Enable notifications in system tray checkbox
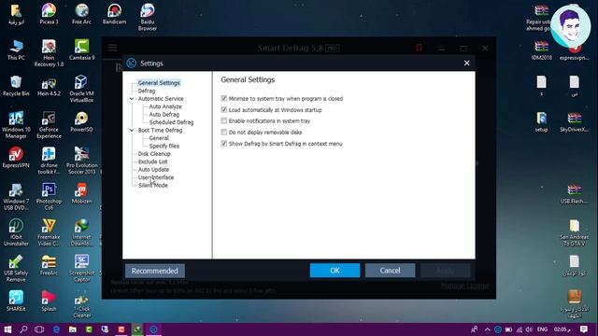Screen dimensions: 598x336 [224, 120]
